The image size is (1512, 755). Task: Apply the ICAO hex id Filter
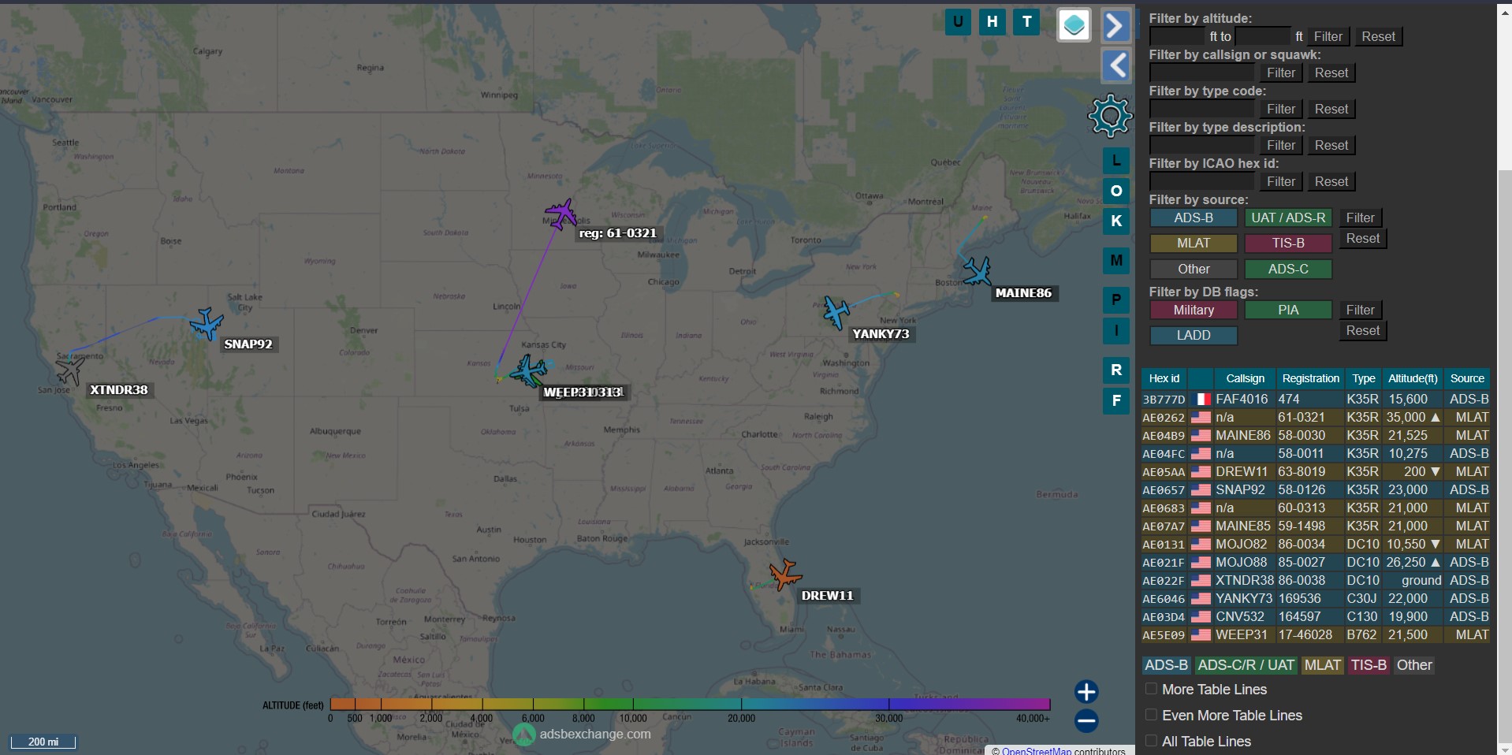click(x=1281, y=181)
